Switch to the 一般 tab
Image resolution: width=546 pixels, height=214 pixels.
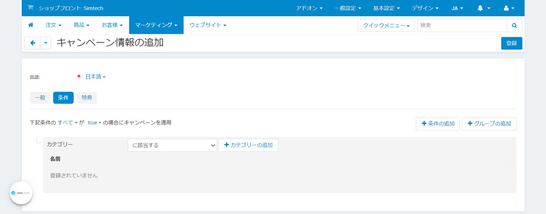point(40,98)
